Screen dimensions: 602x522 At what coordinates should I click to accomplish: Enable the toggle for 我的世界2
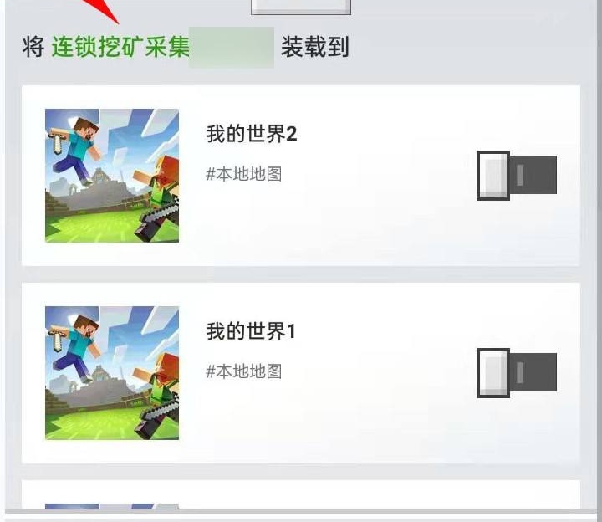(x=517, y=175)
